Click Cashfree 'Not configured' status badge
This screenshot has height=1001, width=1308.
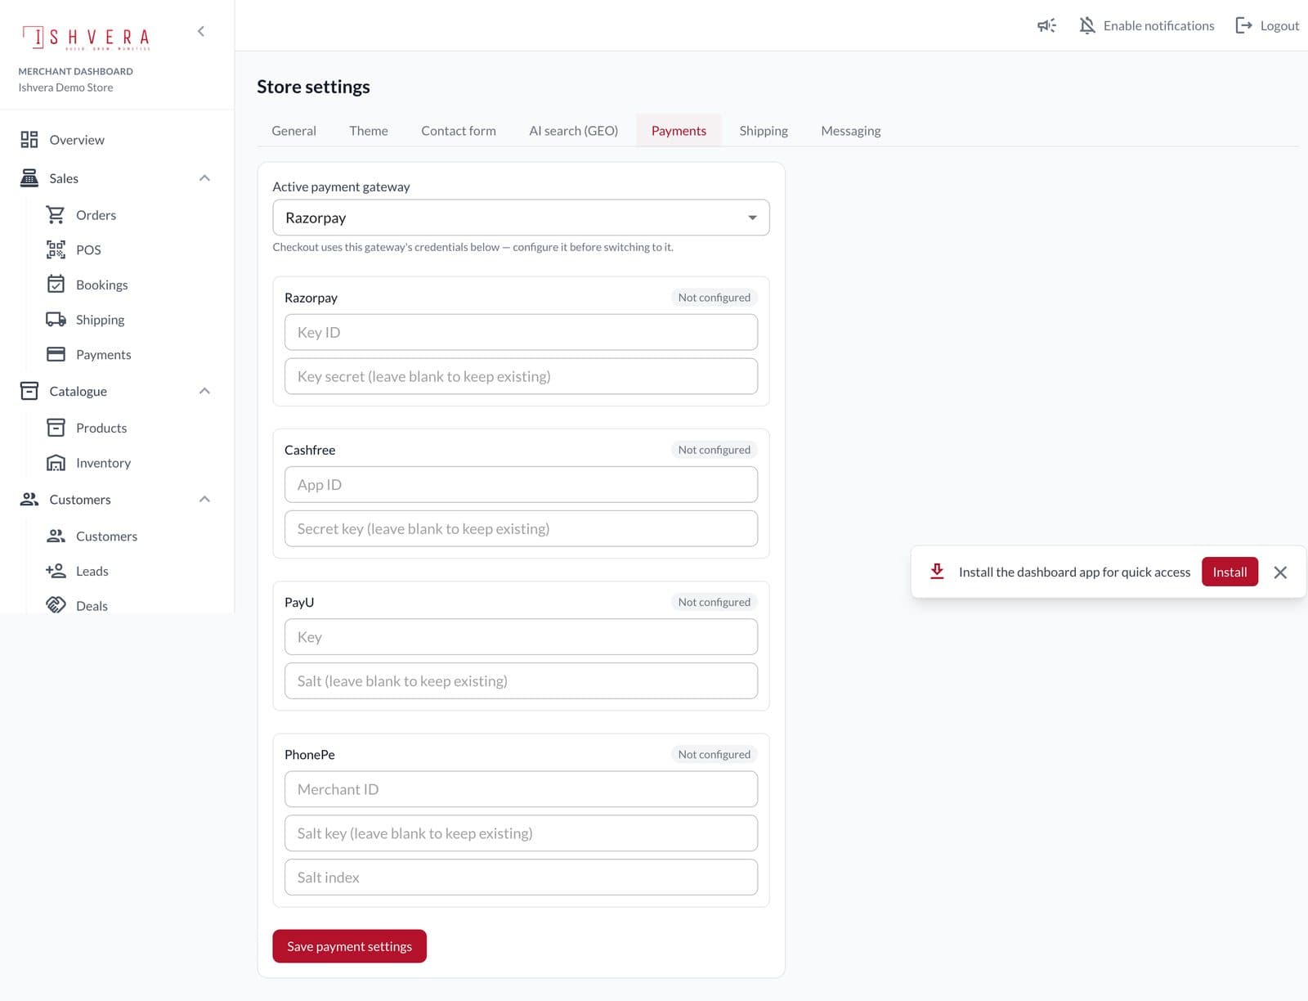click(x=714, y=450)
